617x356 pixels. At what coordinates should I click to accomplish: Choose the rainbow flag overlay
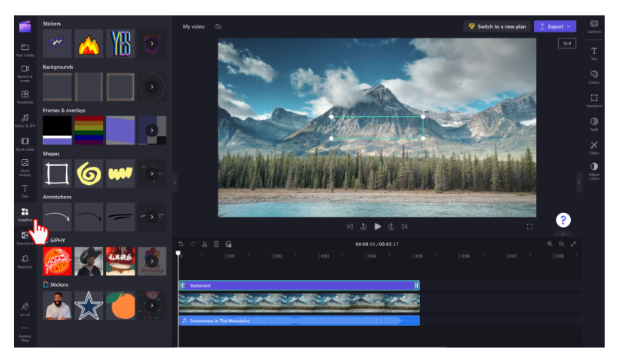click(x=89, y=130)
